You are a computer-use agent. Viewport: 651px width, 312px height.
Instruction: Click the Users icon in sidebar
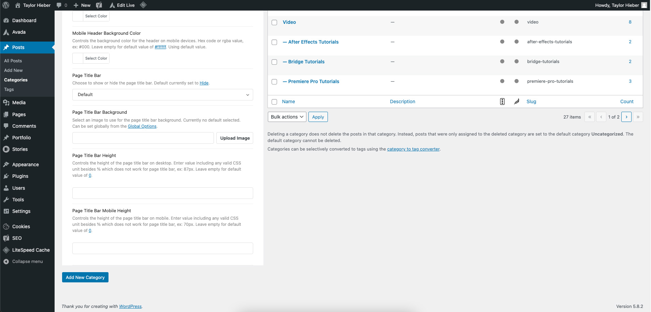pyautogui.click(x=6, y=188)
